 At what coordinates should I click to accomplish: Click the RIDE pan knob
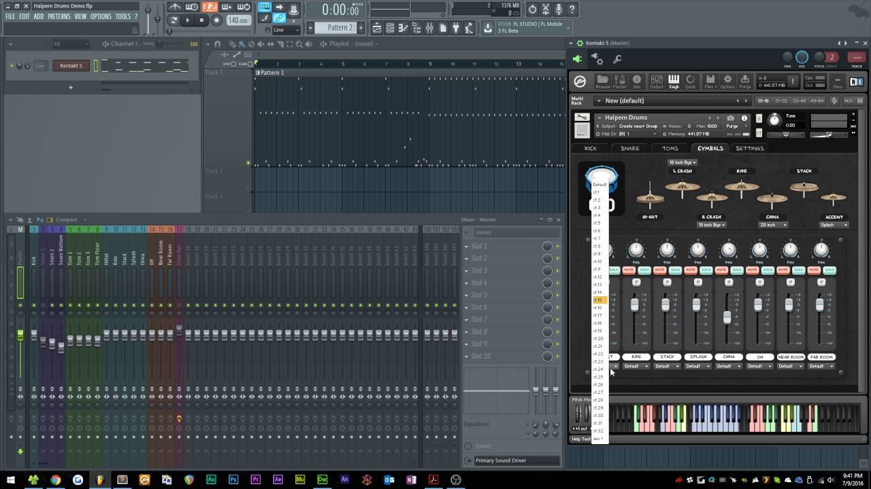pos(636,250)
